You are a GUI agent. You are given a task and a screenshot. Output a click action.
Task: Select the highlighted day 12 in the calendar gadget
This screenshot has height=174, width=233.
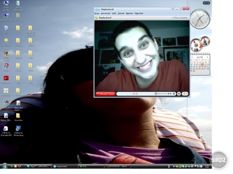[202, 64]
